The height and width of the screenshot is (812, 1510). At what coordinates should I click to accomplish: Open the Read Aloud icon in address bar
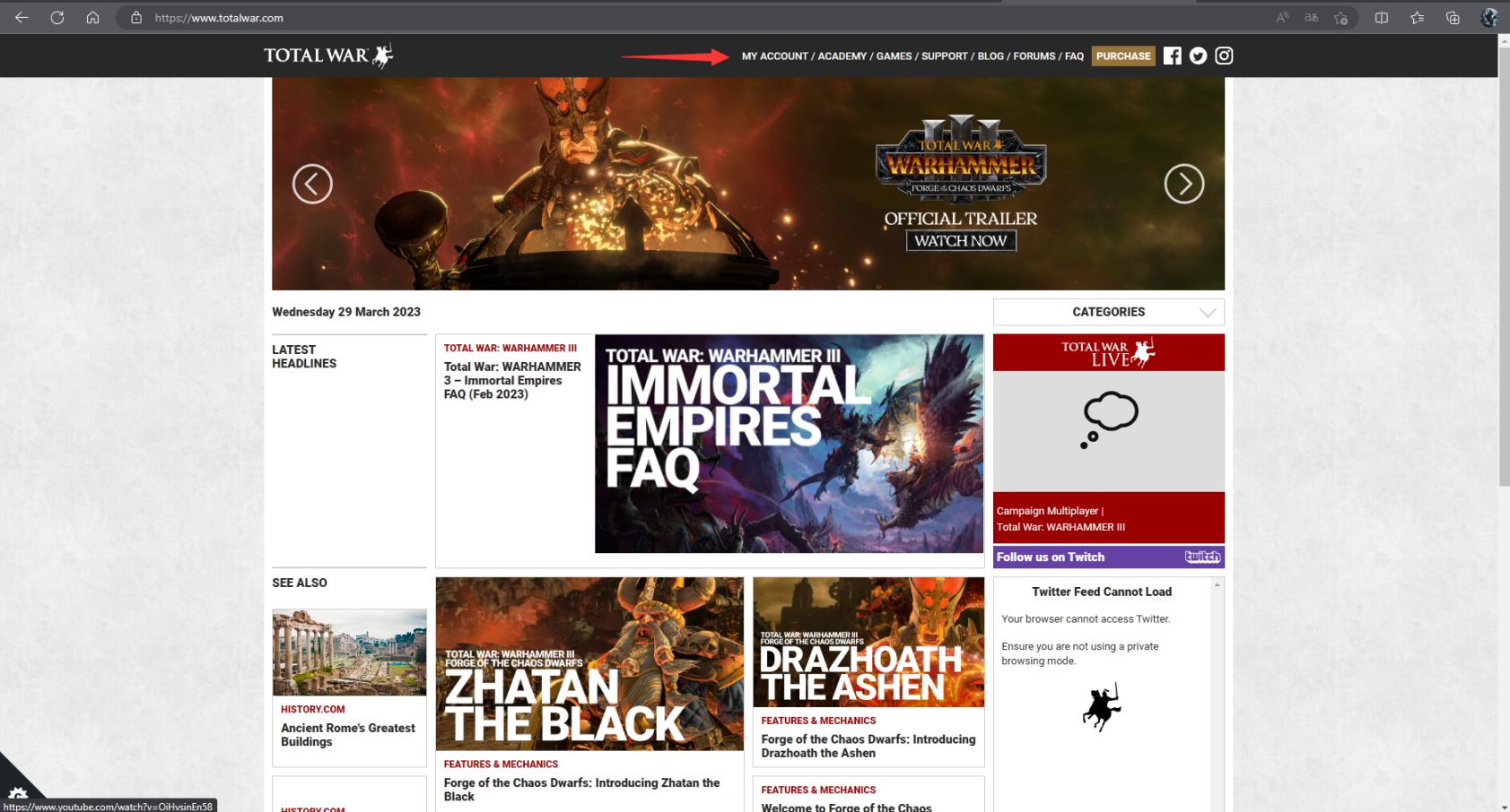tap(1282, 18)
